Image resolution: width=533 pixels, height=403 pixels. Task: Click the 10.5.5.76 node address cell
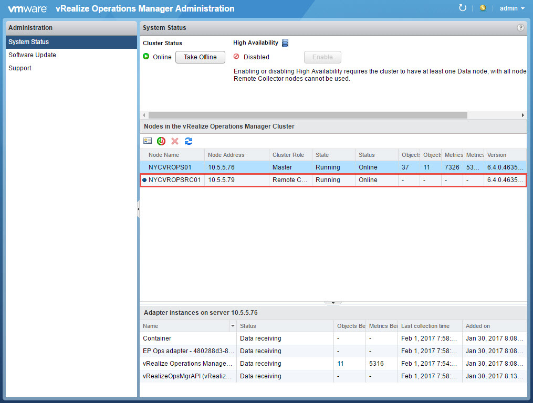point(237,167)
